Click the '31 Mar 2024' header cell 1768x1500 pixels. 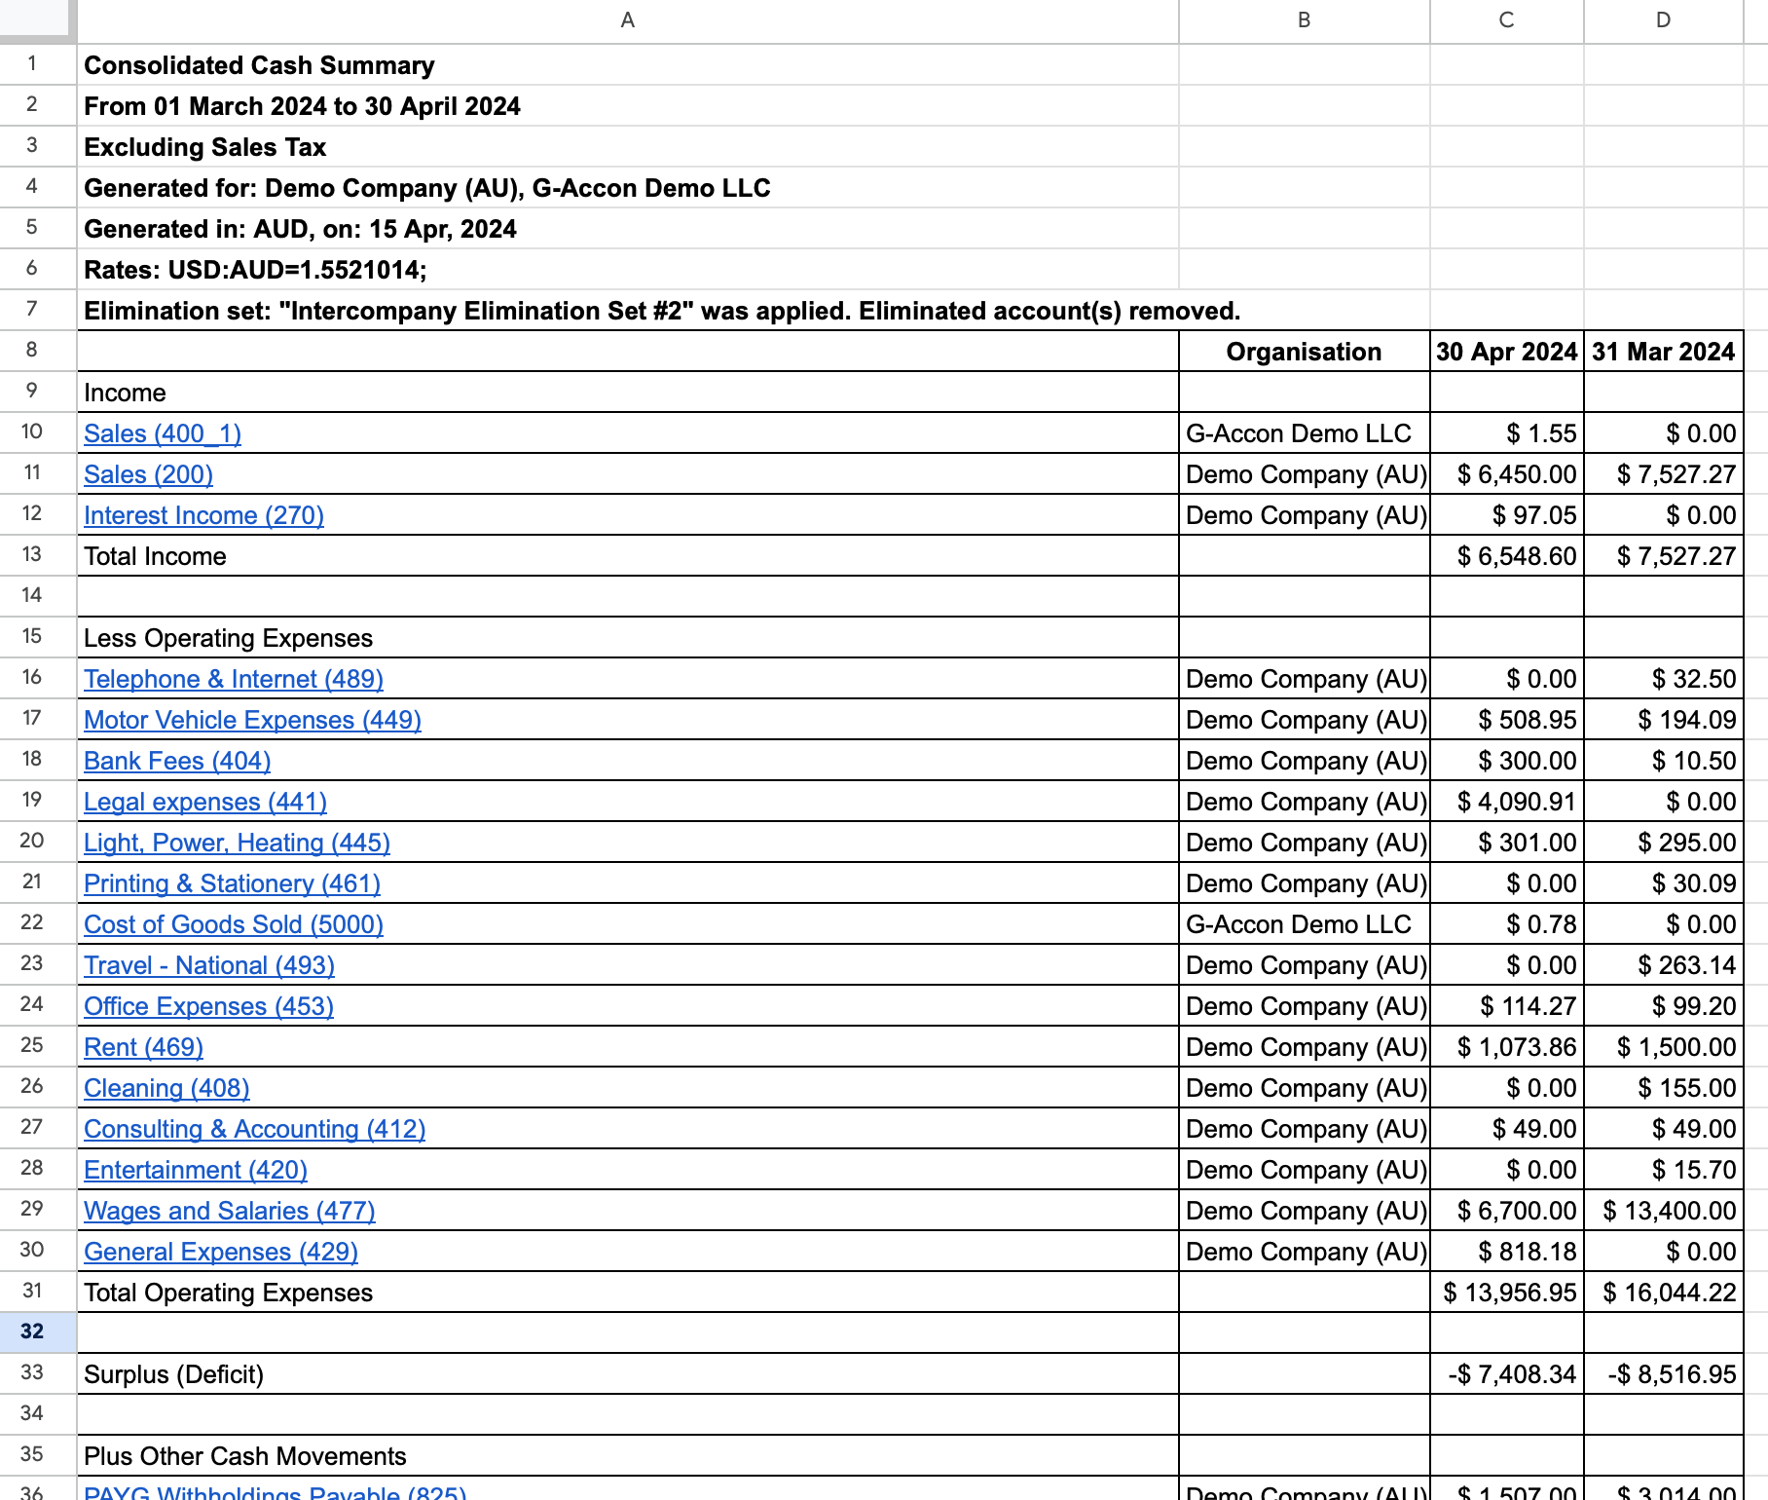pyautogui.click(x=1664, y=352)
